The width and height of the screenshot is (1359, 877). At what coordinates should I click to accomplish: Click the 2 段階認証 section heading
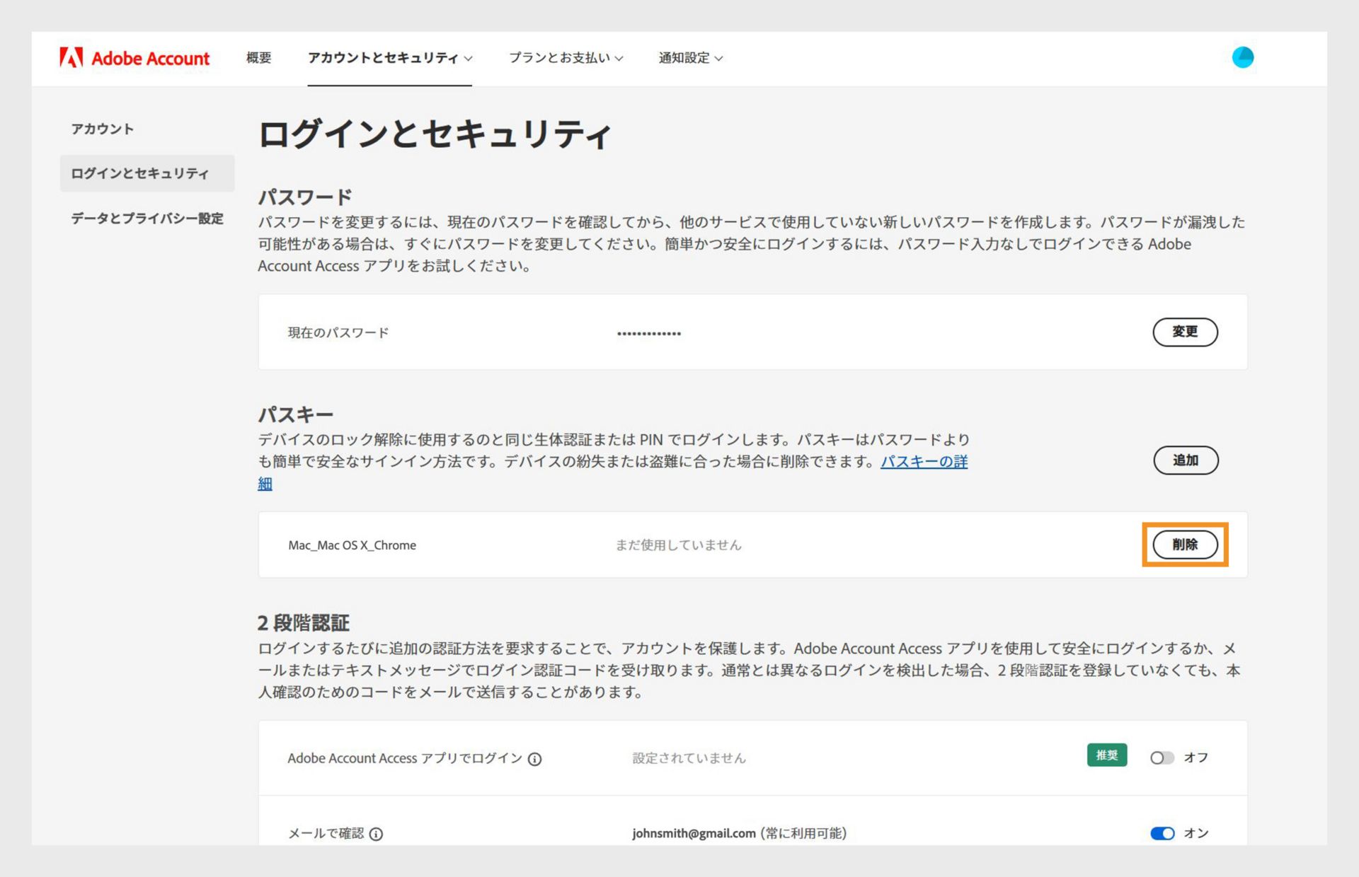click(303, 623)
